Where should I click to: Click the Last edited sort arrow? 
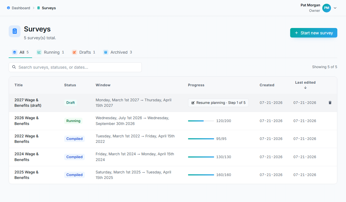point(305,87)
